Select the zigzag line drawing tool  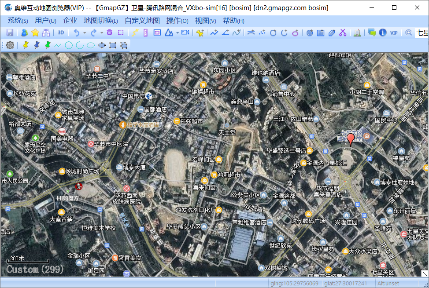click(58, 45)
